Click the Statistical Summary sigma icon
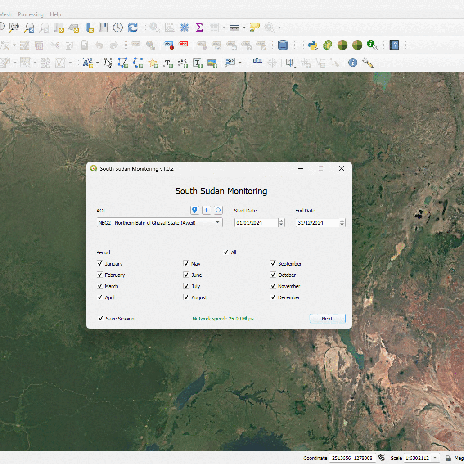Screen dimensions: 464x464 (199, 27)
